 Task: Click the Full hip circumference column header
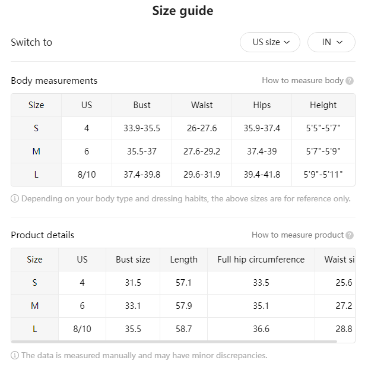261,260
